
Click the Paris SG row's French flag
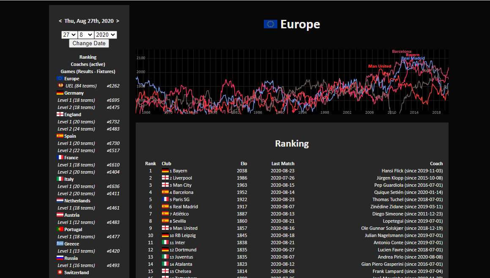pyautogui.click(x=165, y=200)
